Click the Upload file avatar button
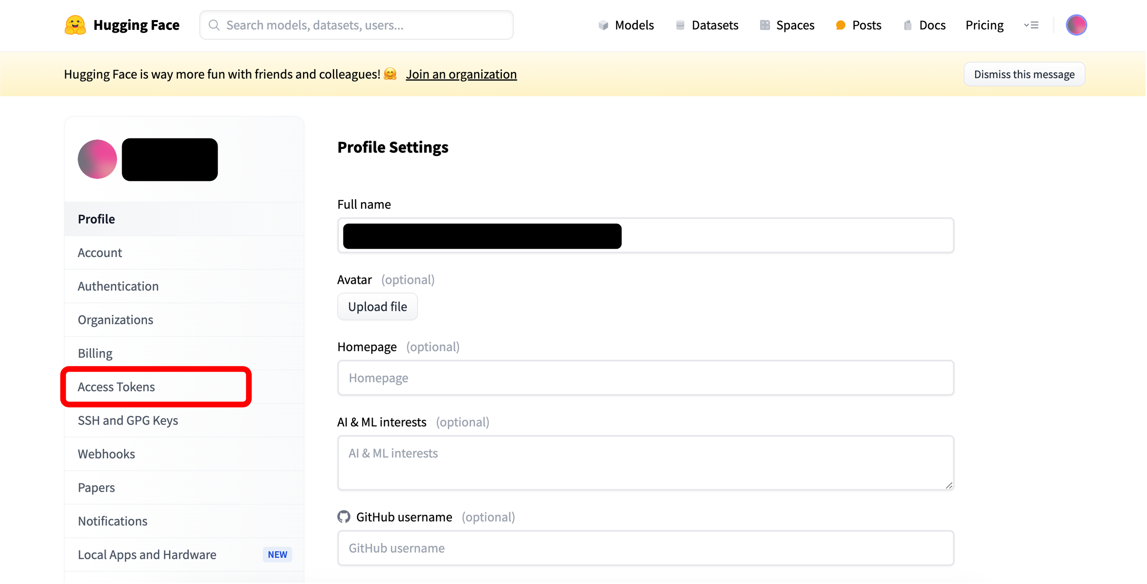This screenshot has width=1147, height=584. tap(377, 306)
